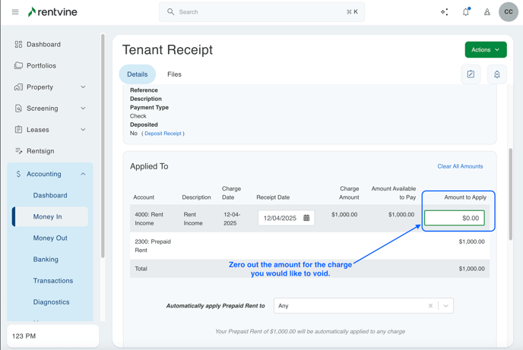Collapse the Accounting sidebar section
523x350 pixels.
click(83, 174)
